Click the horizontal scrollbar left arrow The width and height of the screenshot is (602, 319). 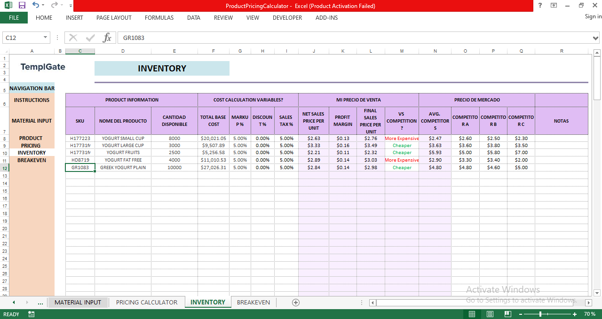[x=372, y=303]
